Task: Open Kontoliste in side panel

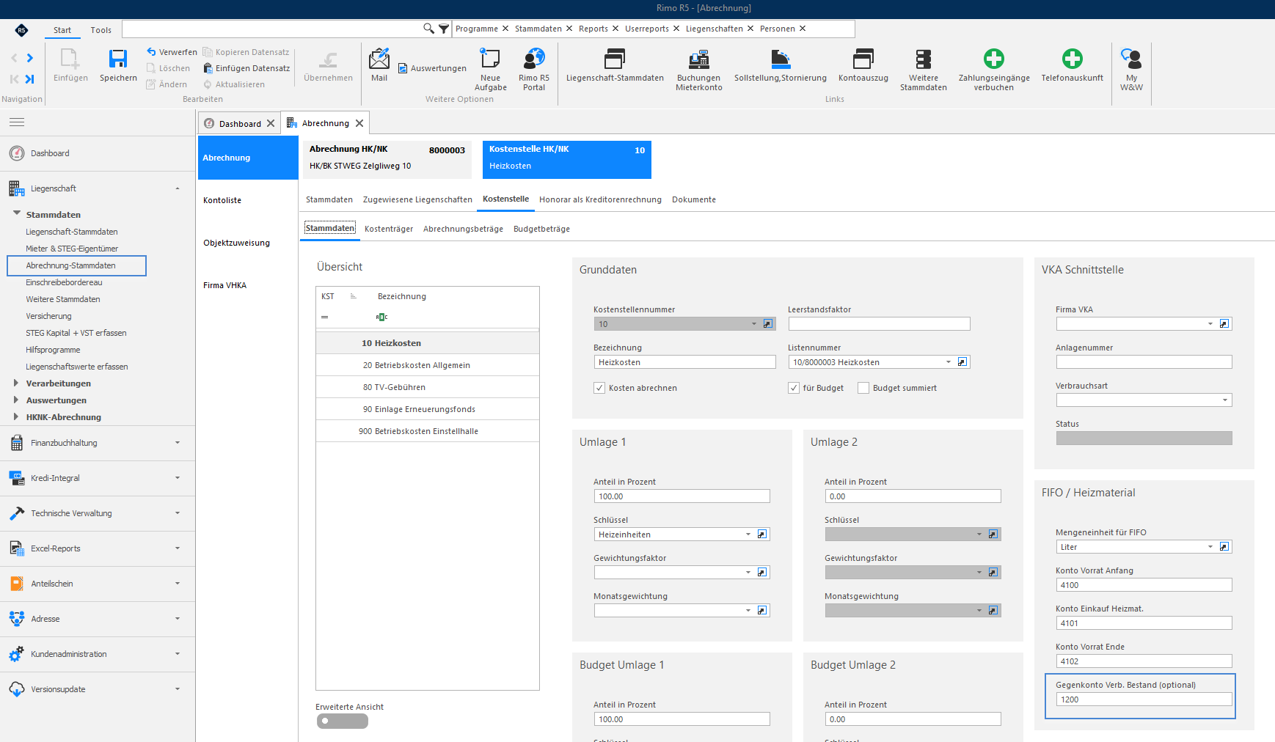Action: pos(222,200)
